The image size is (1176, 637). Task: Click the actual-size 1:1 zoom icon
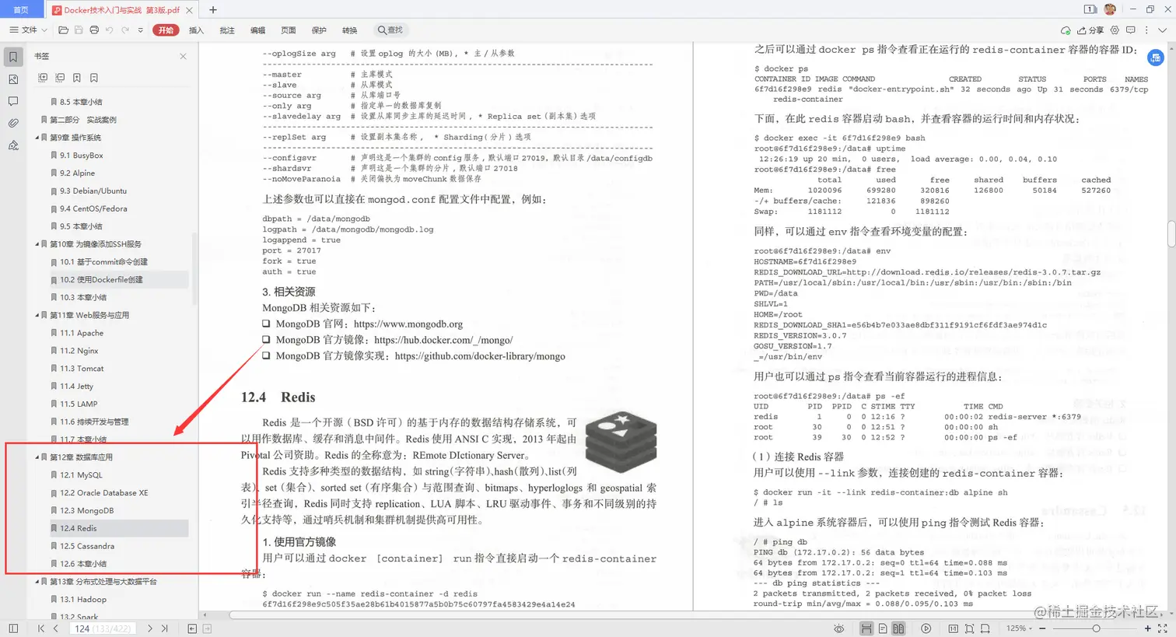954,628
